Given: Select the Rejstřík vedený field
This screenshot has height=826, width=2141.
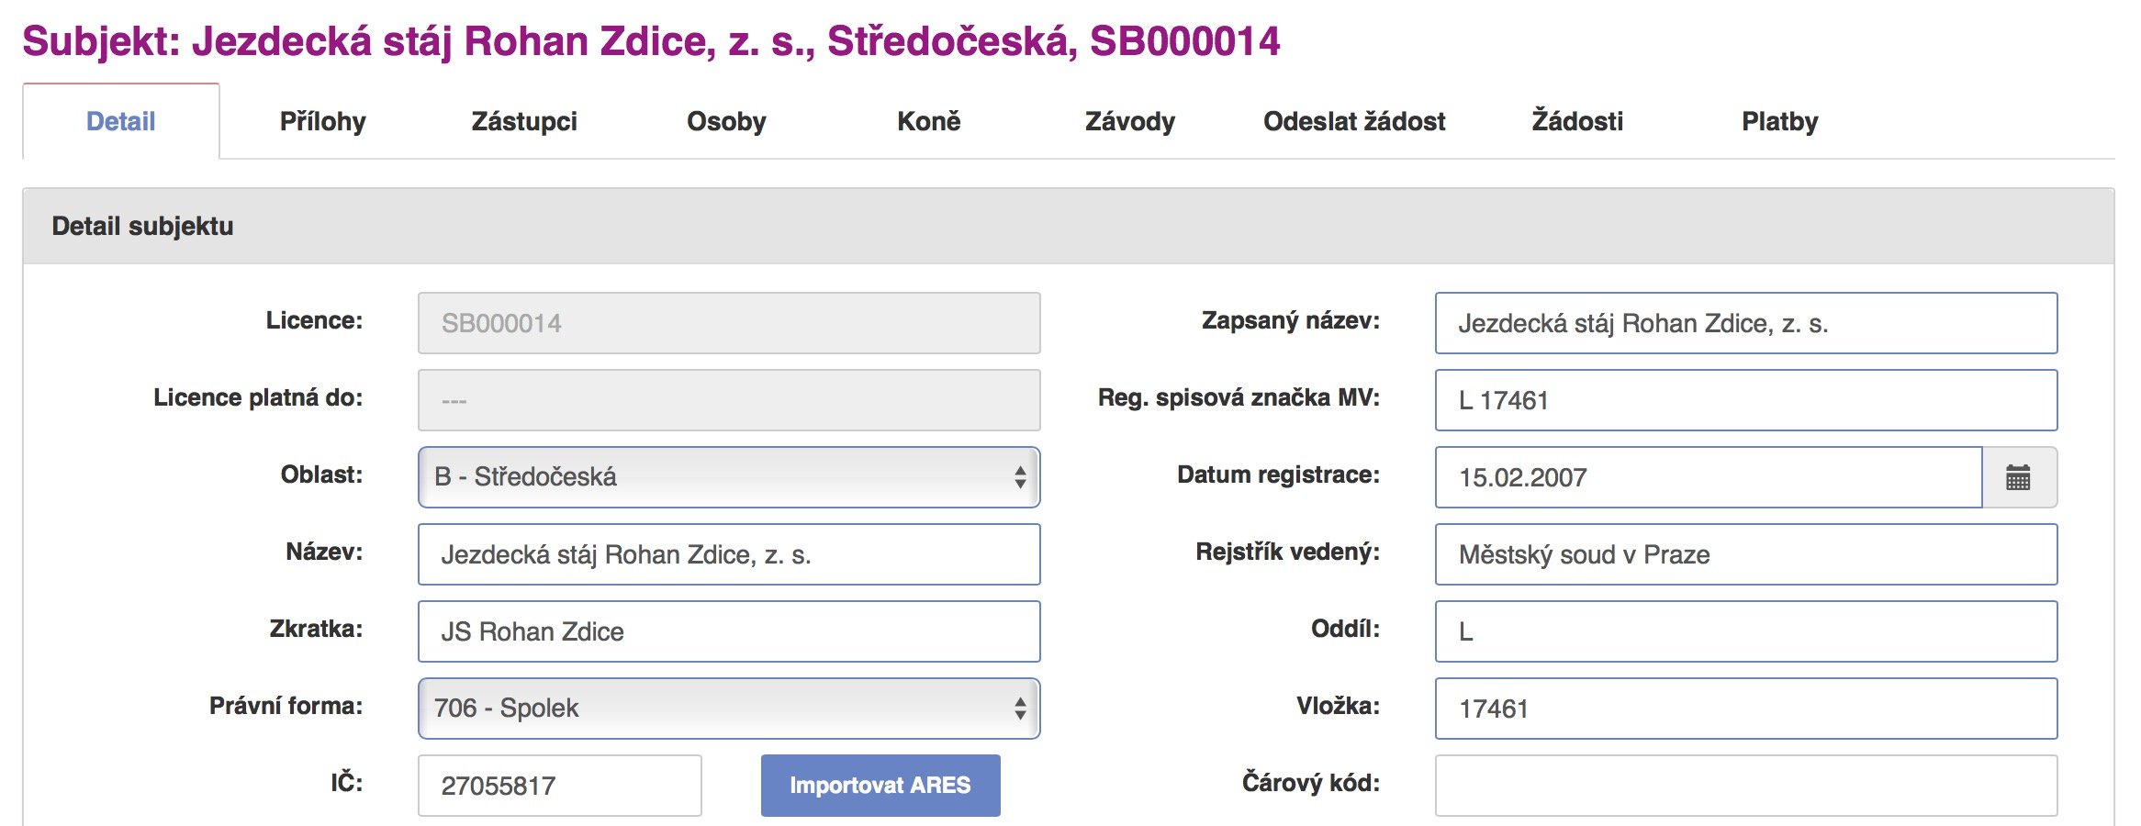Looking at the screenshot, I should click(1745, 554).
